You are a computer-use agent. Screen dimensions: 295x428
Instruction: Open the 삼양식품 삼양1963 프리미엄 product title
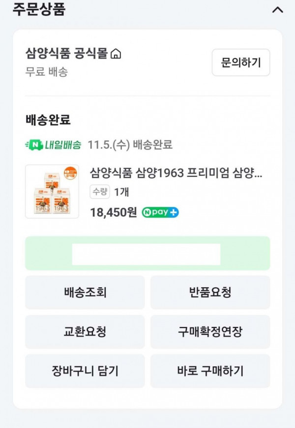[176, 173]
